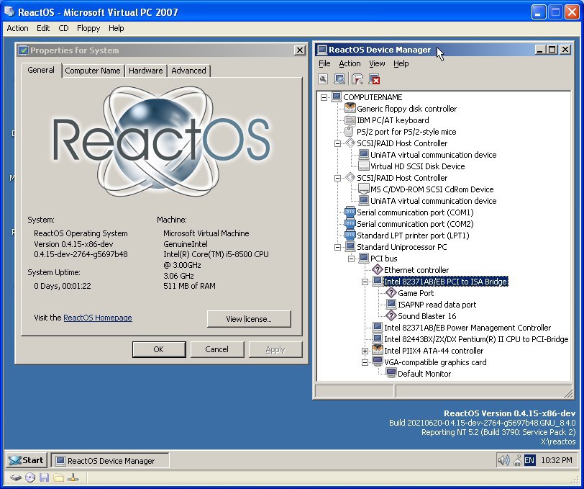The height and width of the screenshot is (489, 584).
Task: Click the network adapter icon in Virtual PC status bar
Action: pyautogui.click(x=73, y=477)
